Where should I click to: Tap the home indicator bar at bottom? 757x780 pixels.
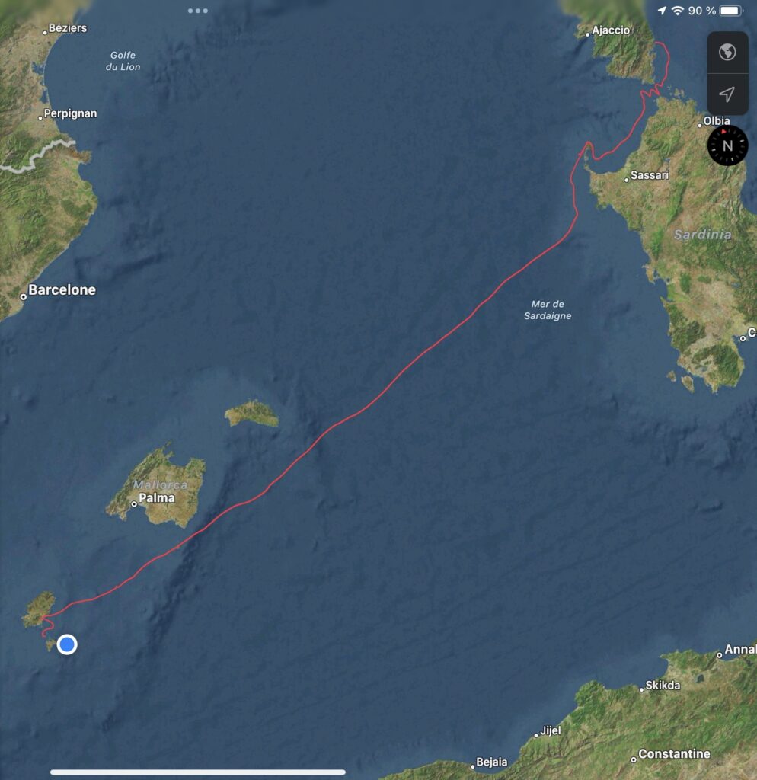pyautogui.click(x=198, y=772)
